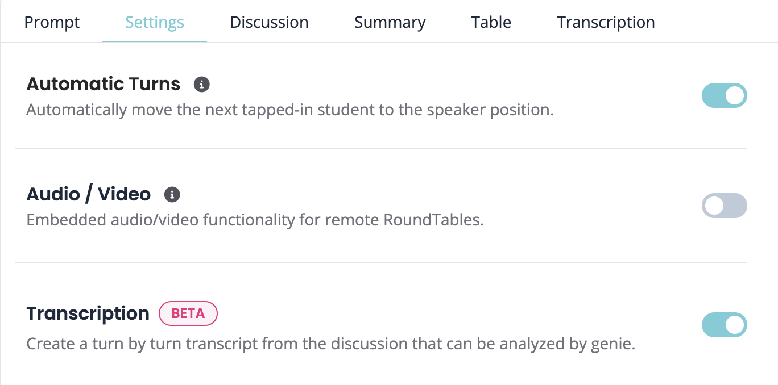Screen dimensions: 778x385
Task: Click the Audio / Video heading
Action: pyautogui.click(x=89, y=195)
